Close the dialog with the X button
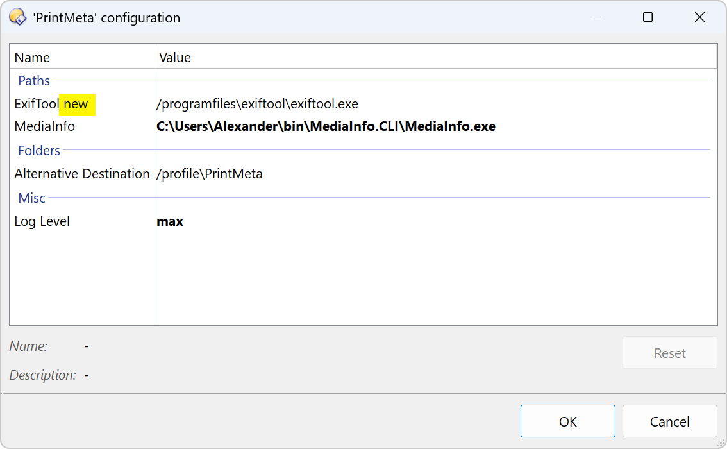 (699, 17)
